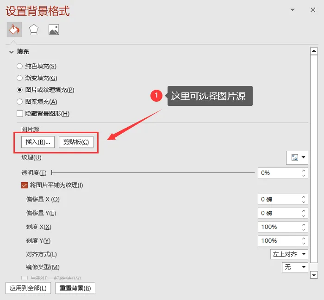
Task: Click the 对齐方式(L) label
Action: click(41, 254)
